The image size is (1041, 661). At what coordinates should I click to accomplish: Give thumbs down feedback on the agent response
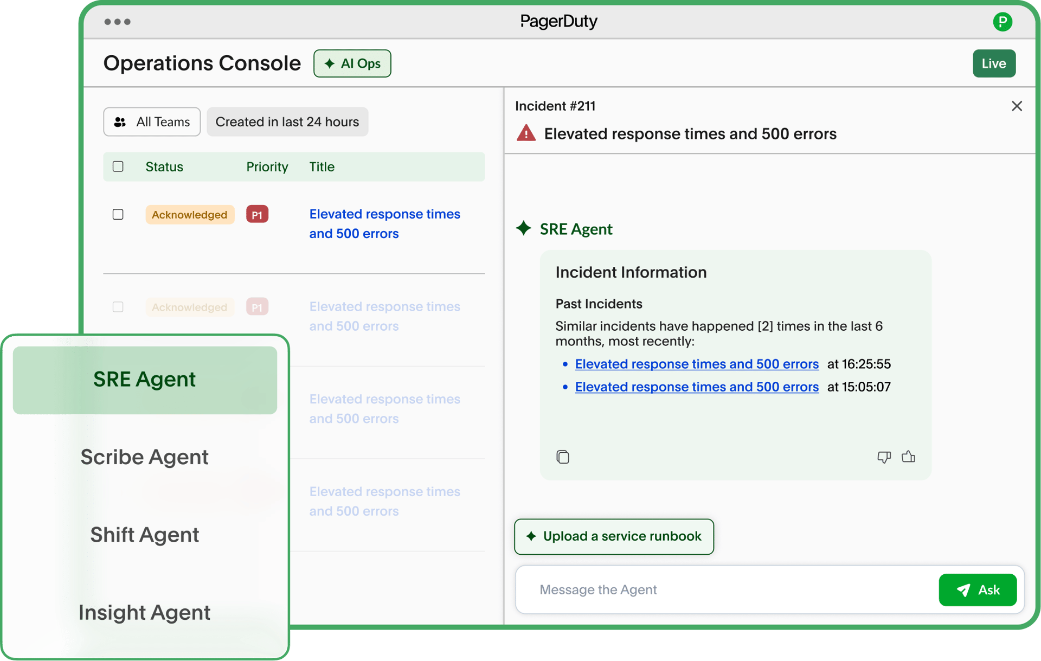tap(884, 458)
